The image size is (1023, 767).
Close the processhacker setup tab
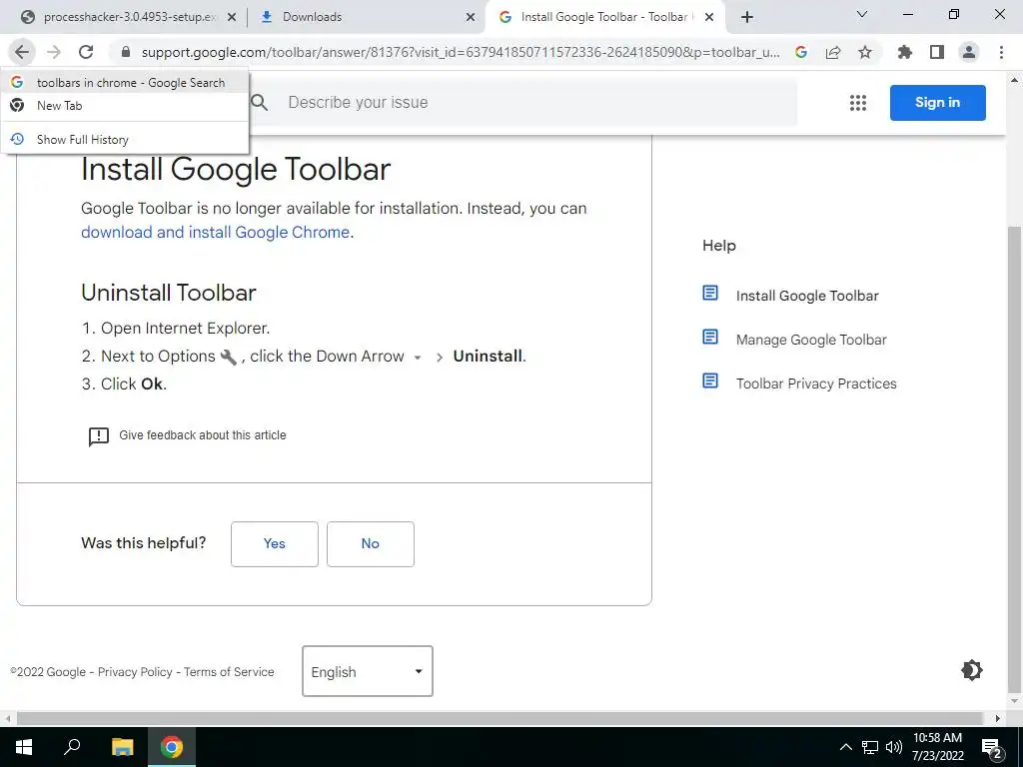coord(232,18)
